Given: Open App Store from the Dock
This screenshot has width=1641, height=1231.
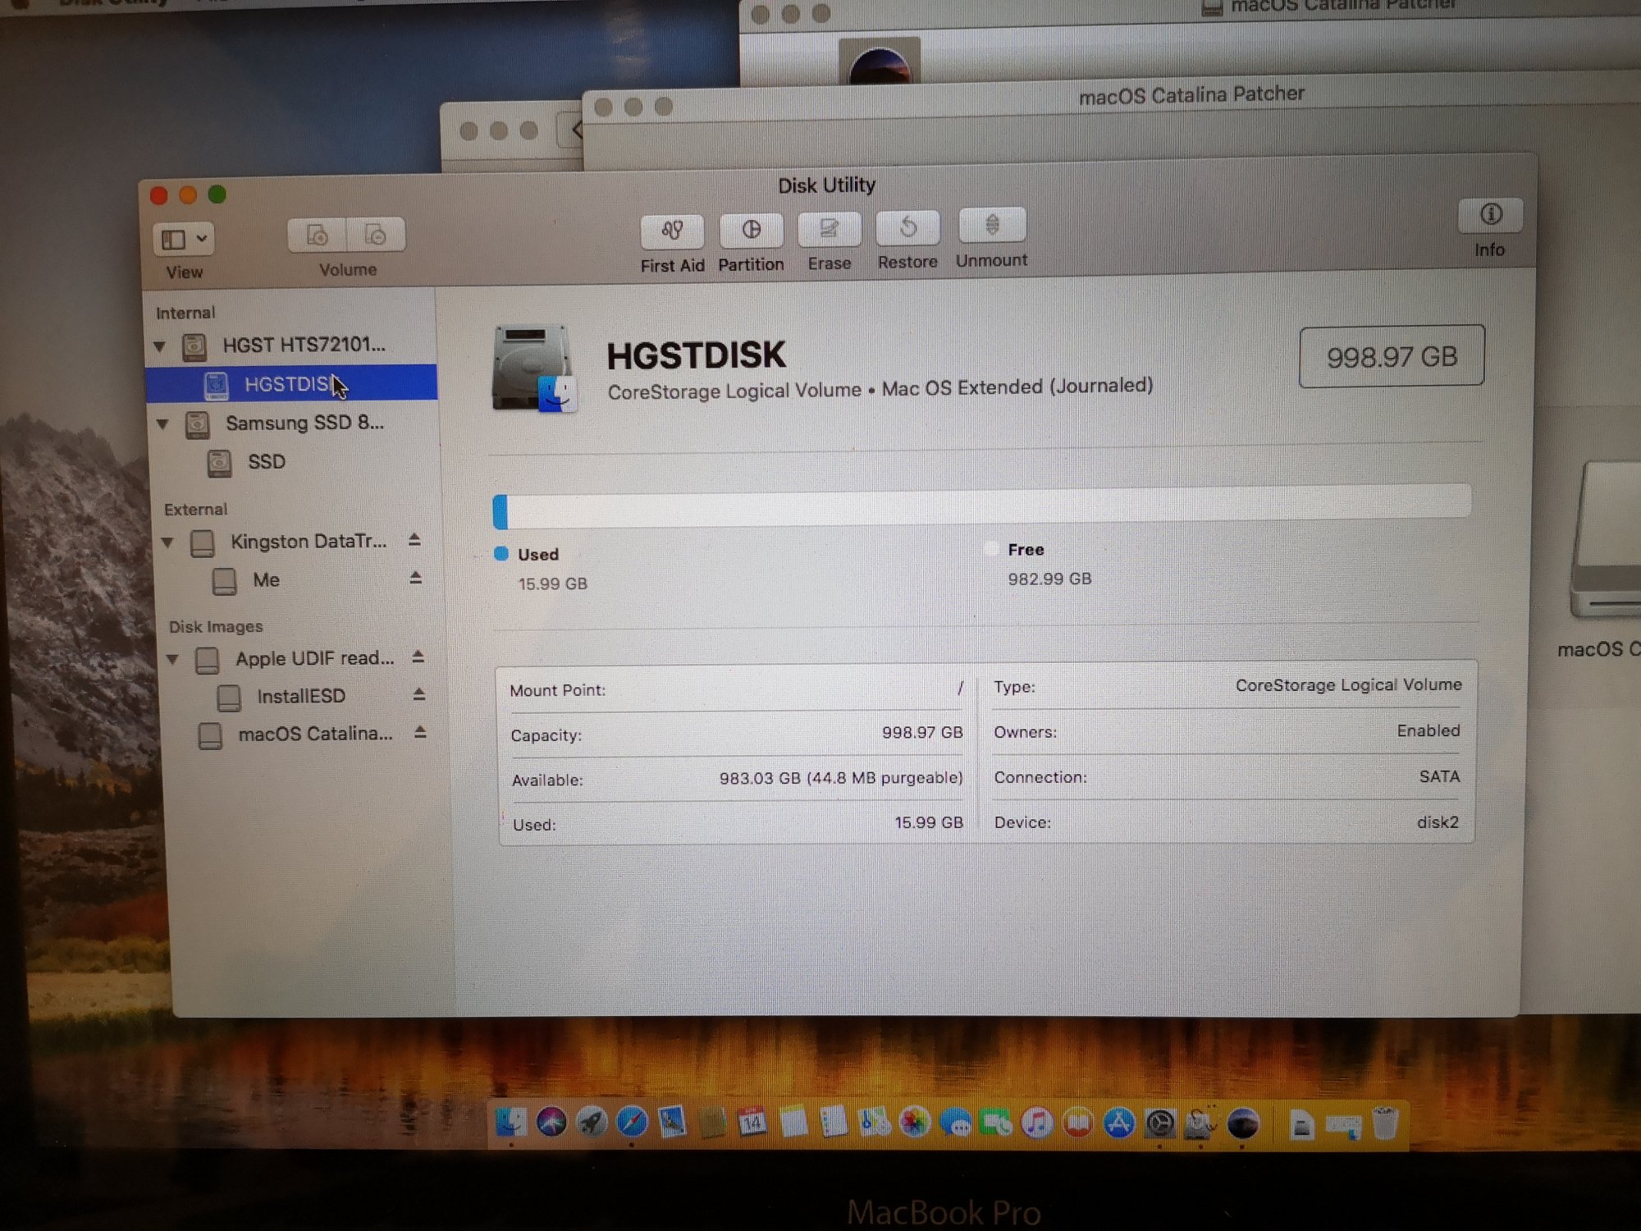Looking at the screenshot, I should 1119,1123.
